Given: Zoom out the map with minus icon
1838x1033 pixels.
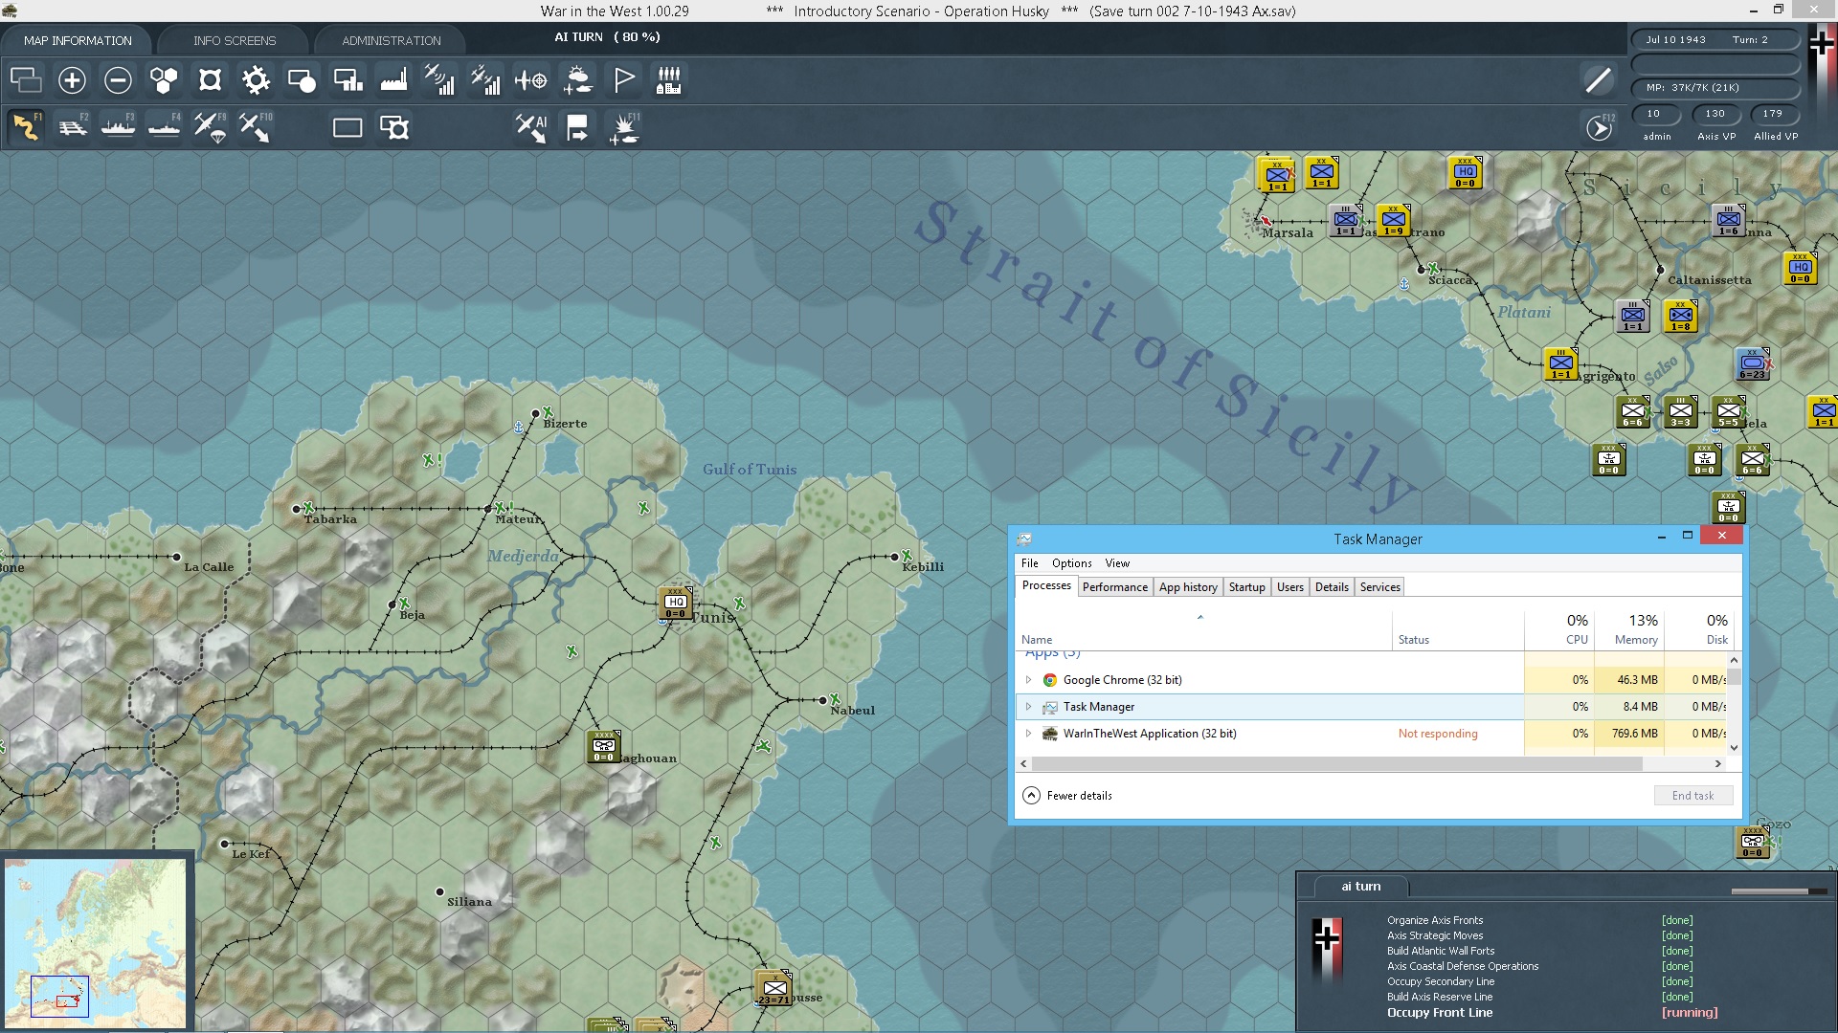Looking at the screenshot, I should 118,80.
